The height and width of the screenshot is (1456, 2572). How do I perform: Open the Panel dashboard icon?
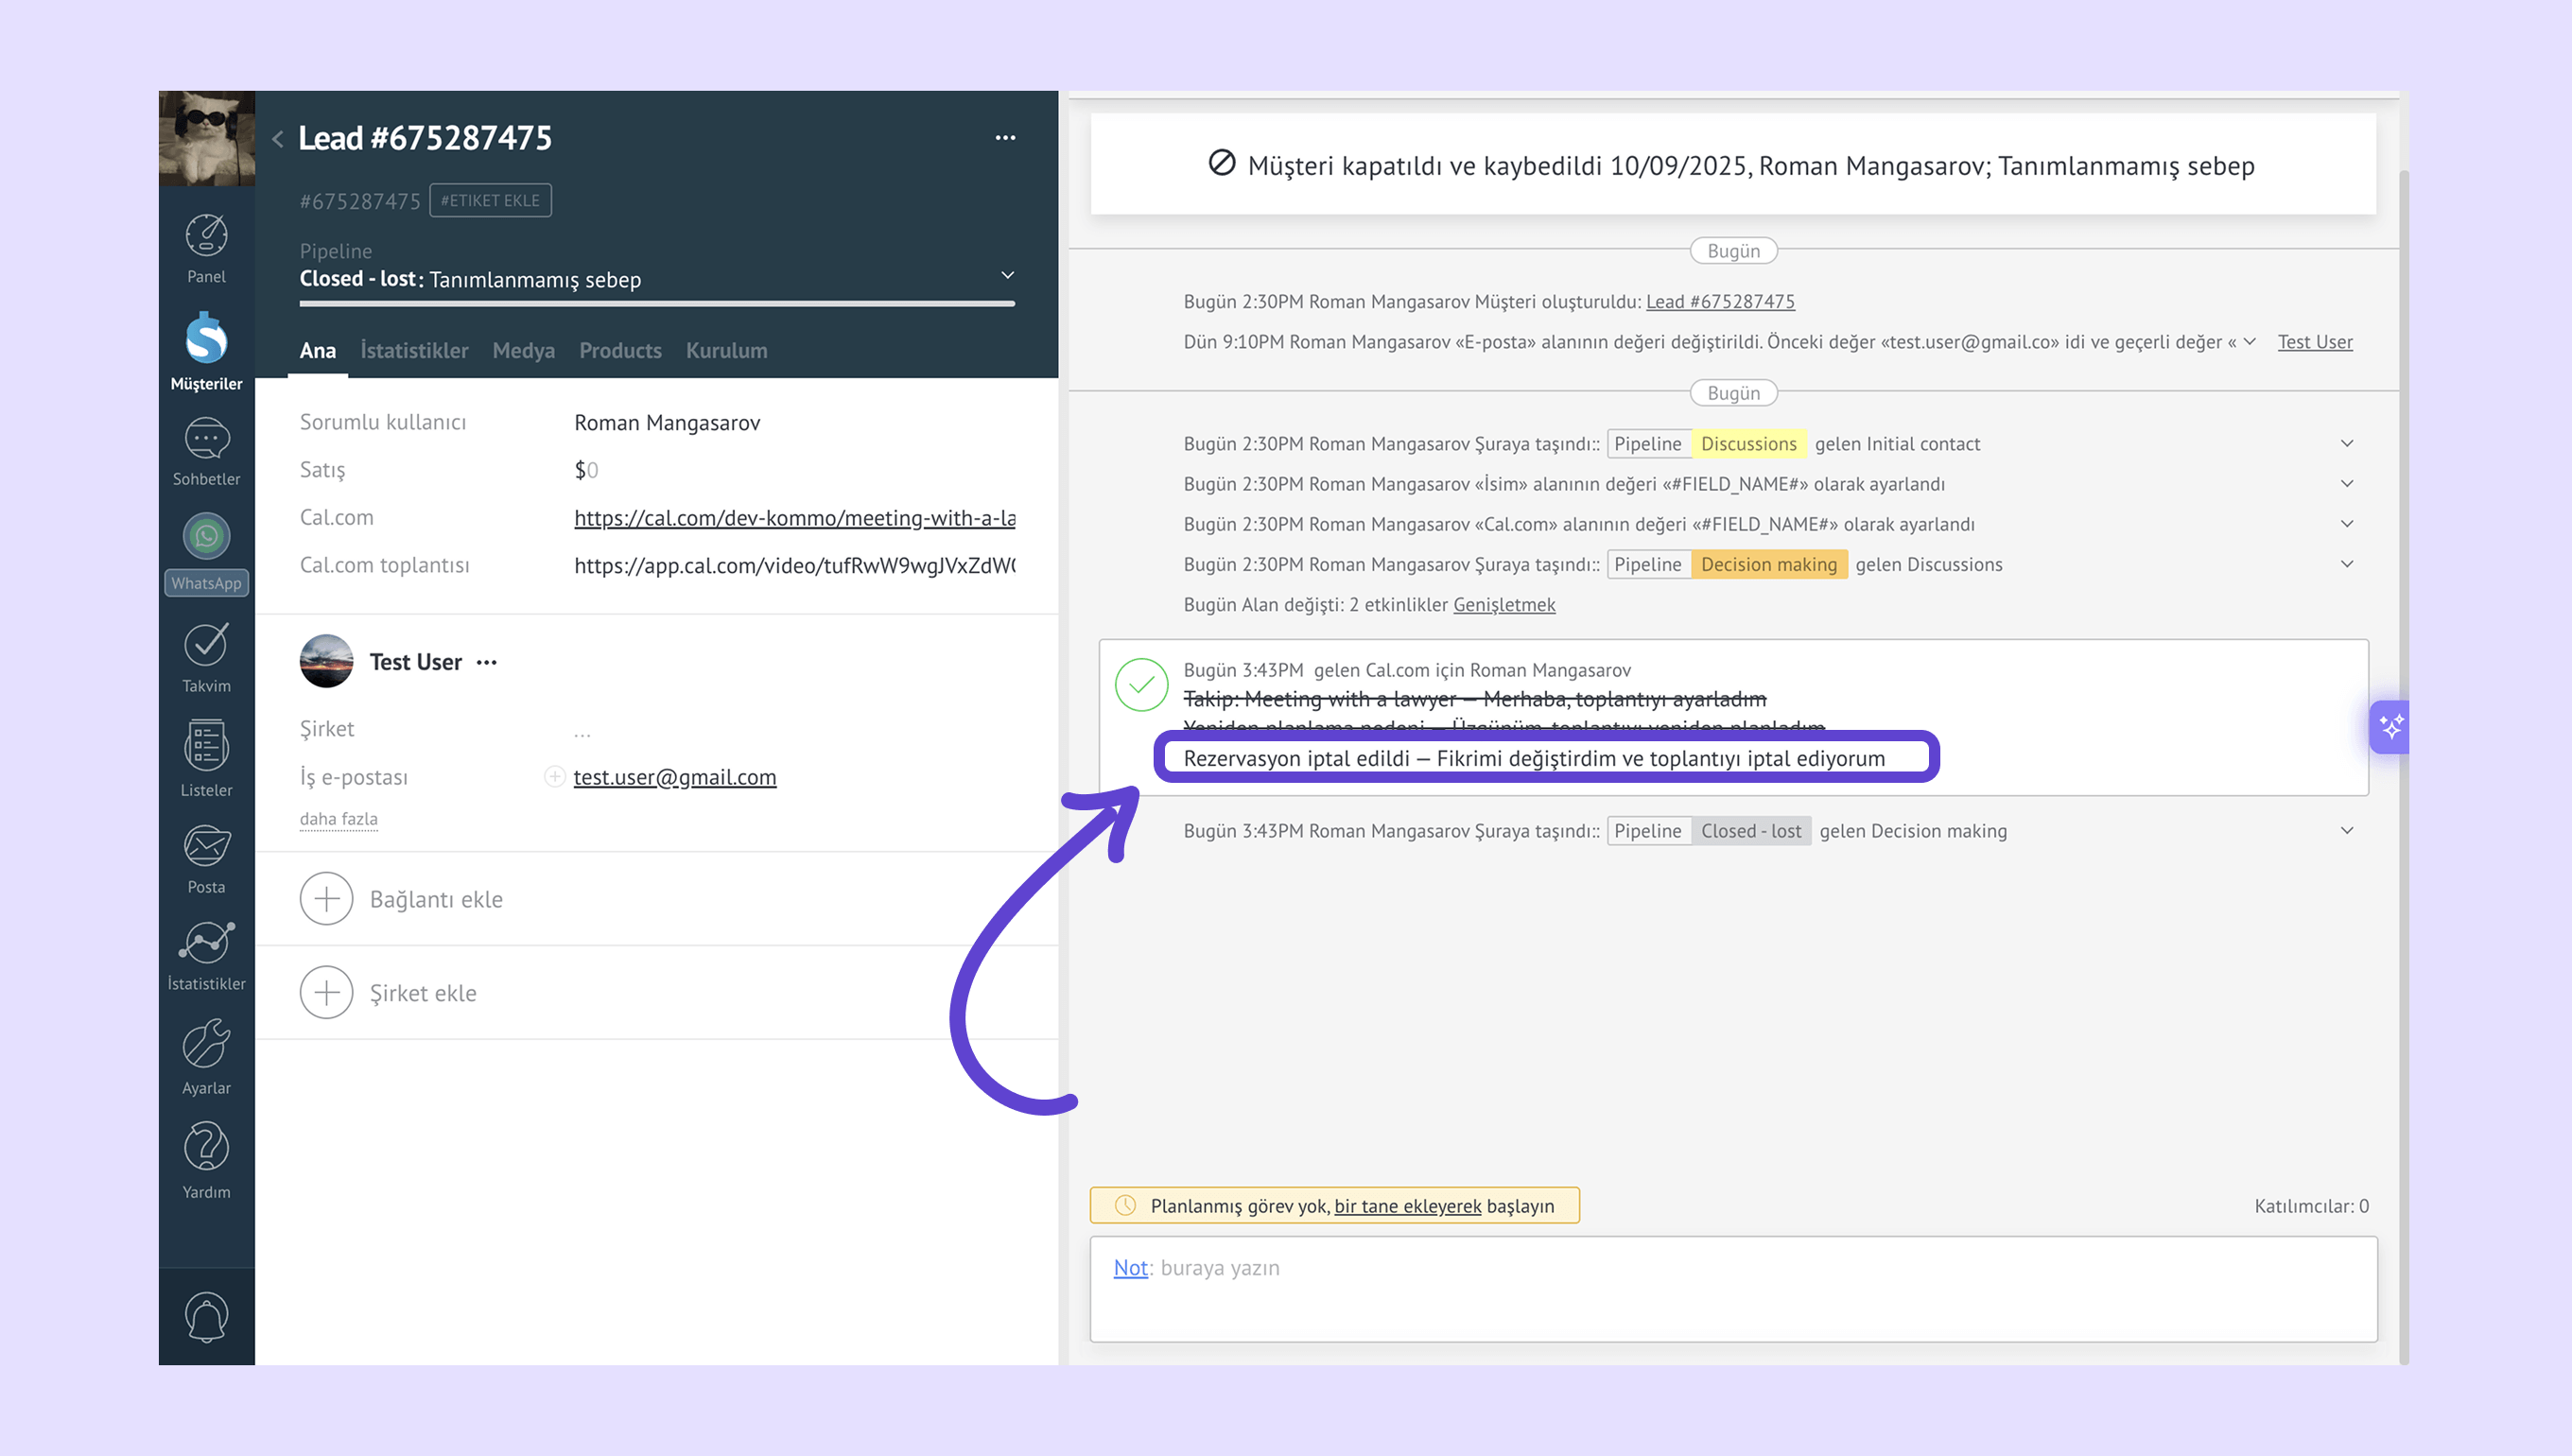[206, 237]
